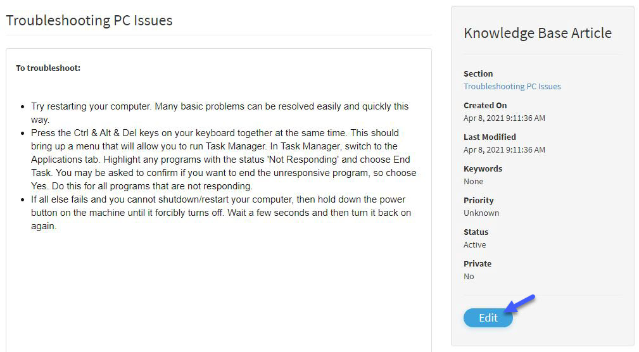The image size is (639, 352).
Task: Click the 'Try restarting your computer' bullet
Action: (220, 113)
